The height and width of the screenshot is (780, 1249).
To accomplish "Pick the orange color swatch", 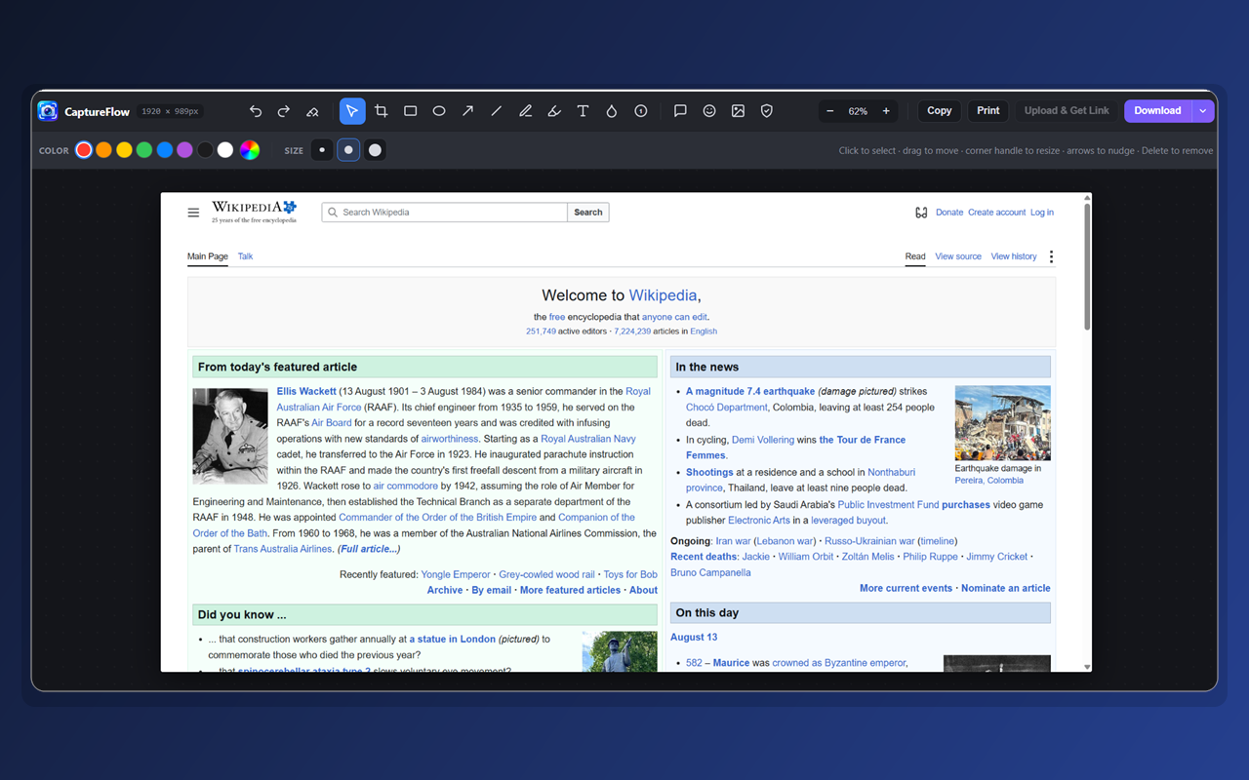I will [x=103, y=150].
